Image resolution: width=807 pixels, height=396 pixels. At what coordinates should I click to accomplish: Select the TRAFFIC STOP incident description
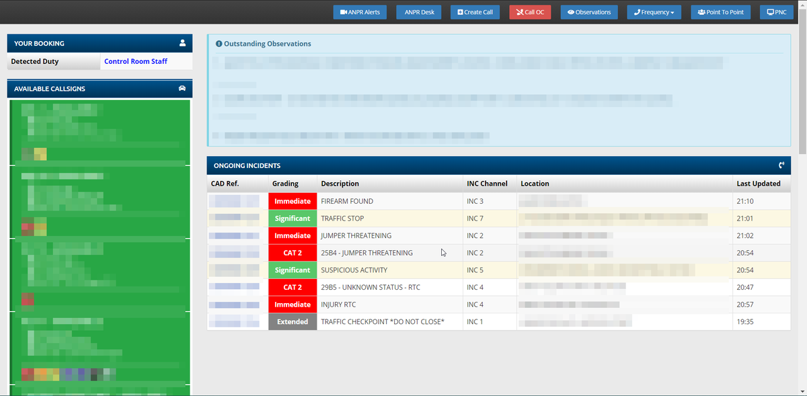click(342, 219)
